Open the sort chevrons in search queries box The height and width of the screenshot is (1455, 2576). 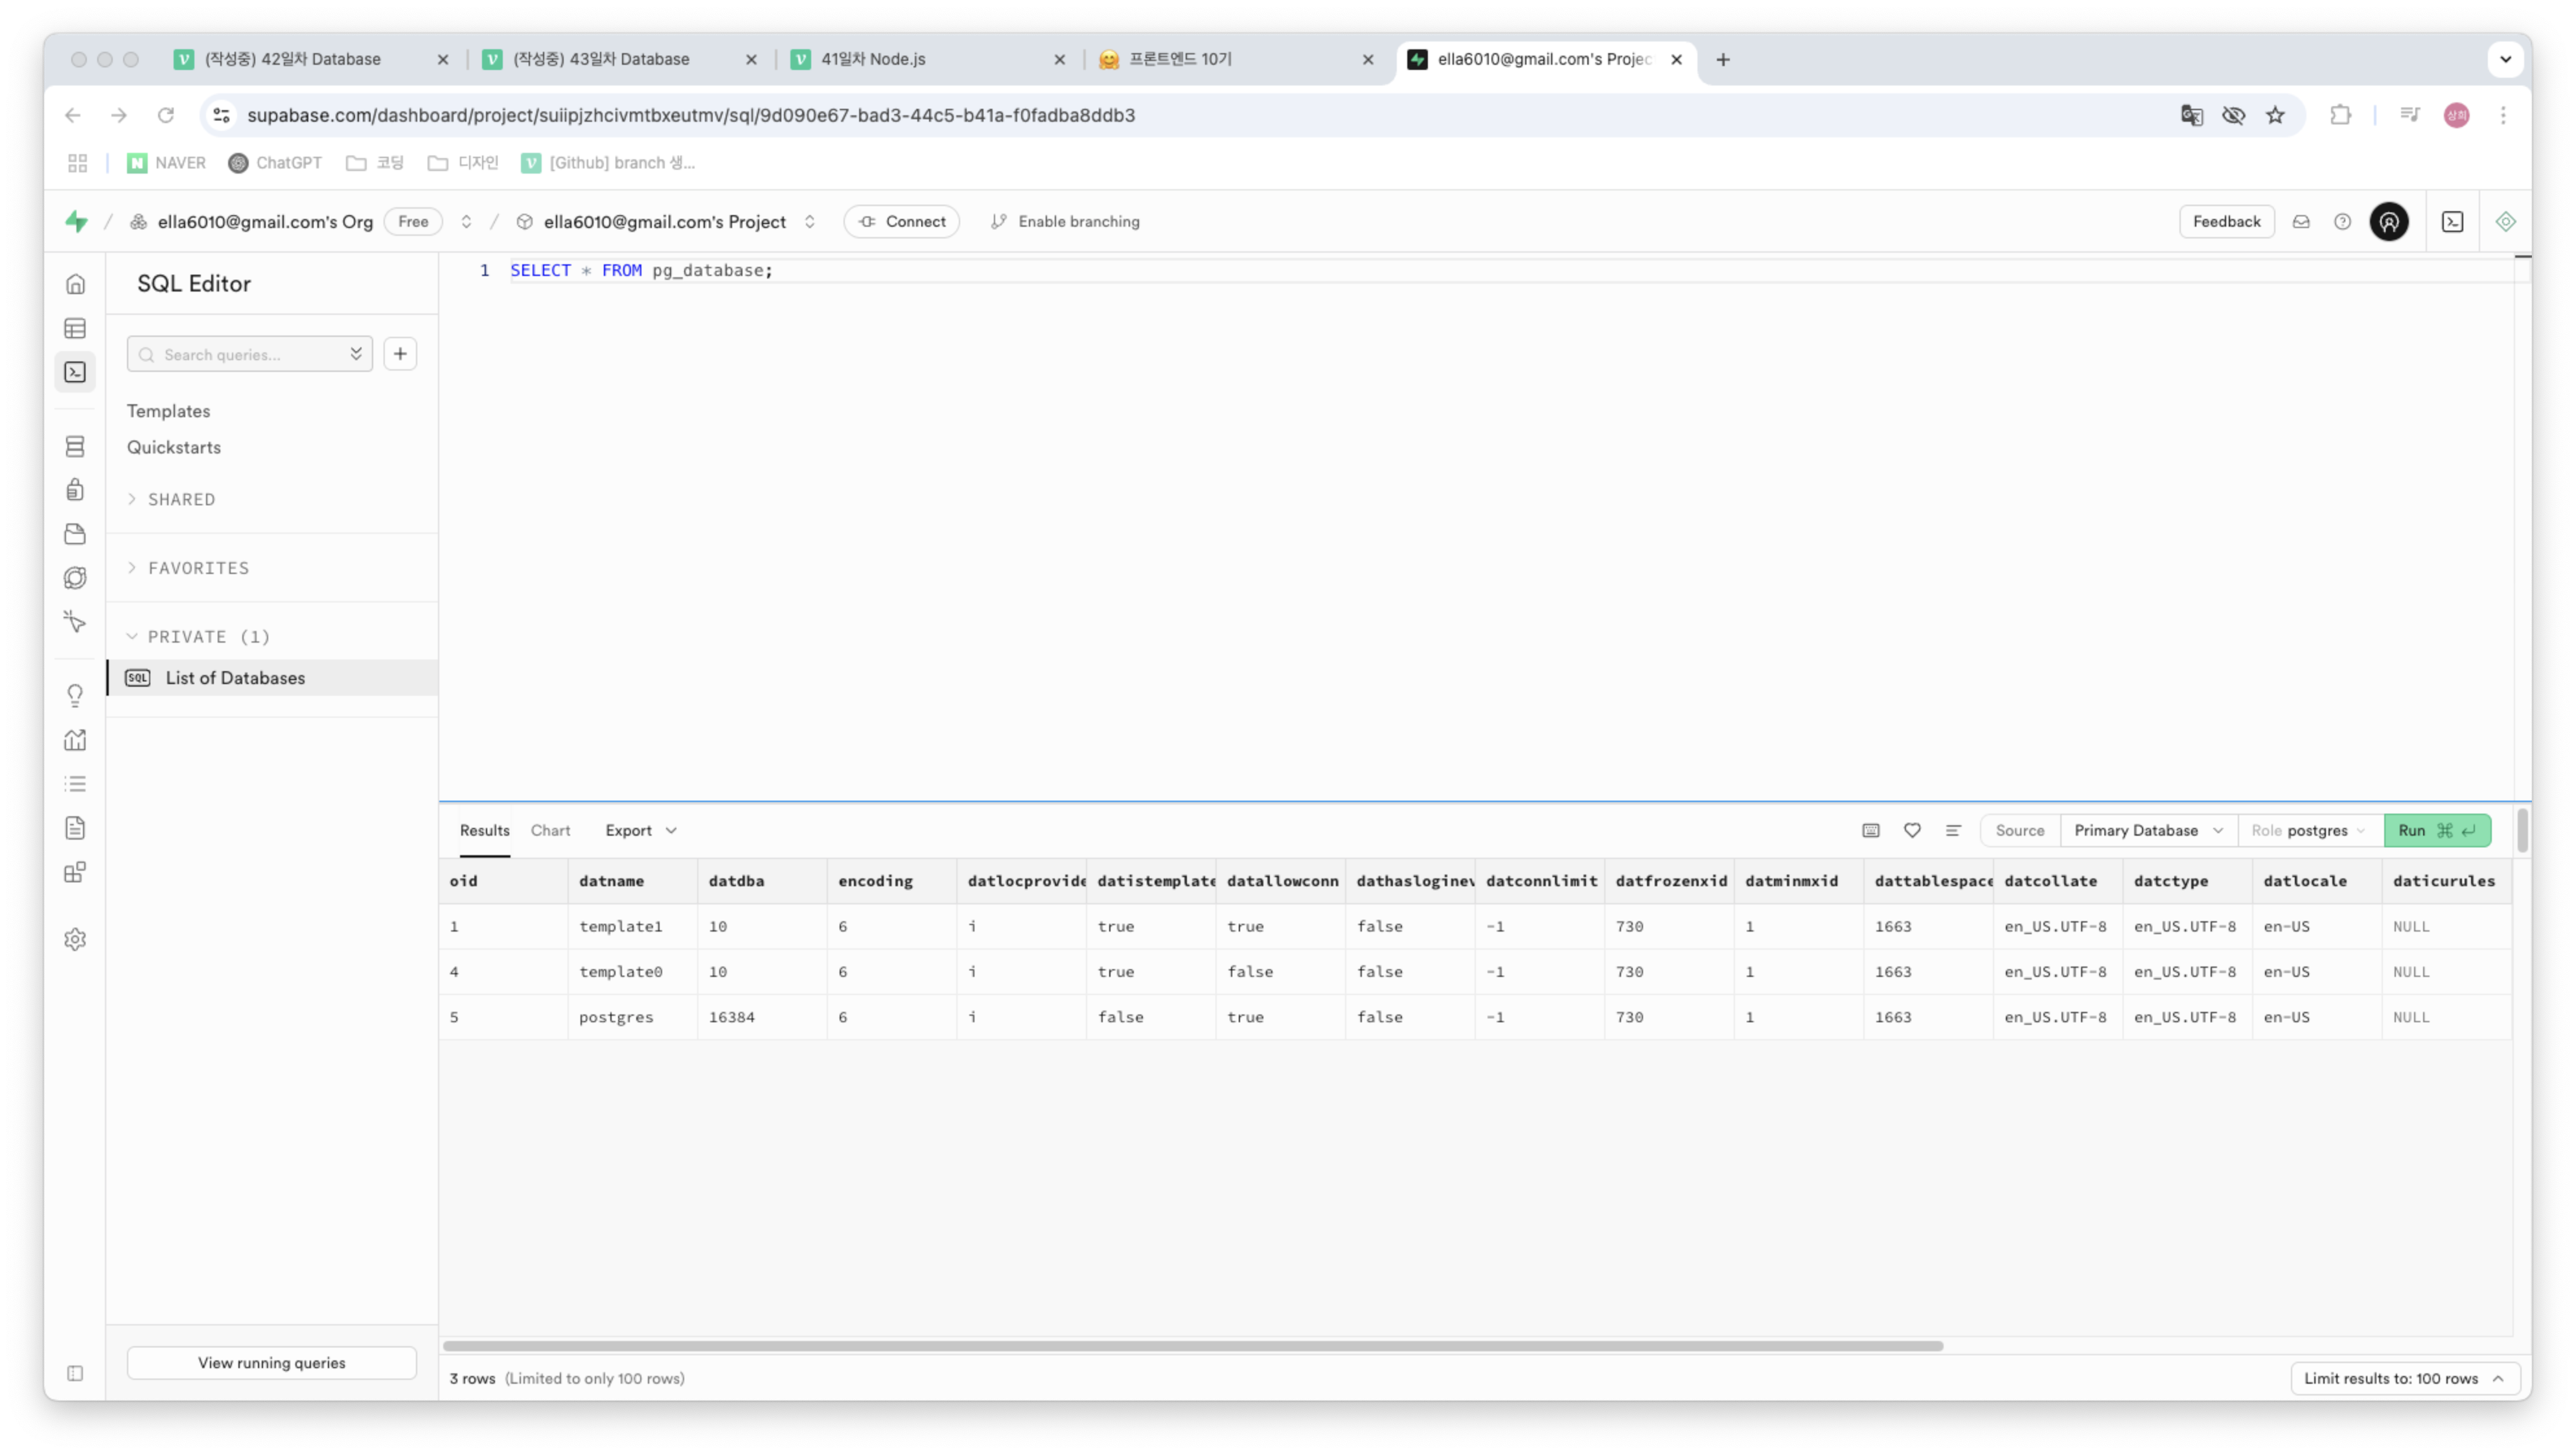[x=356, y=354]
